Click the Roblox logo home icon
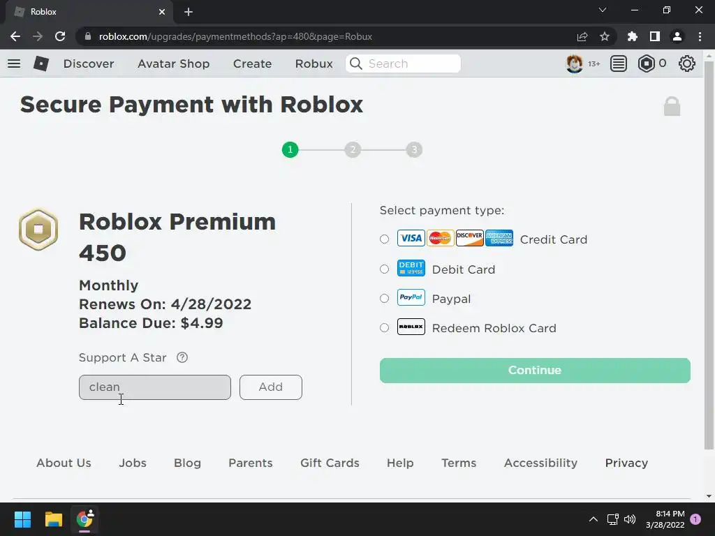The image size is (715, 536). click(41, 64)
